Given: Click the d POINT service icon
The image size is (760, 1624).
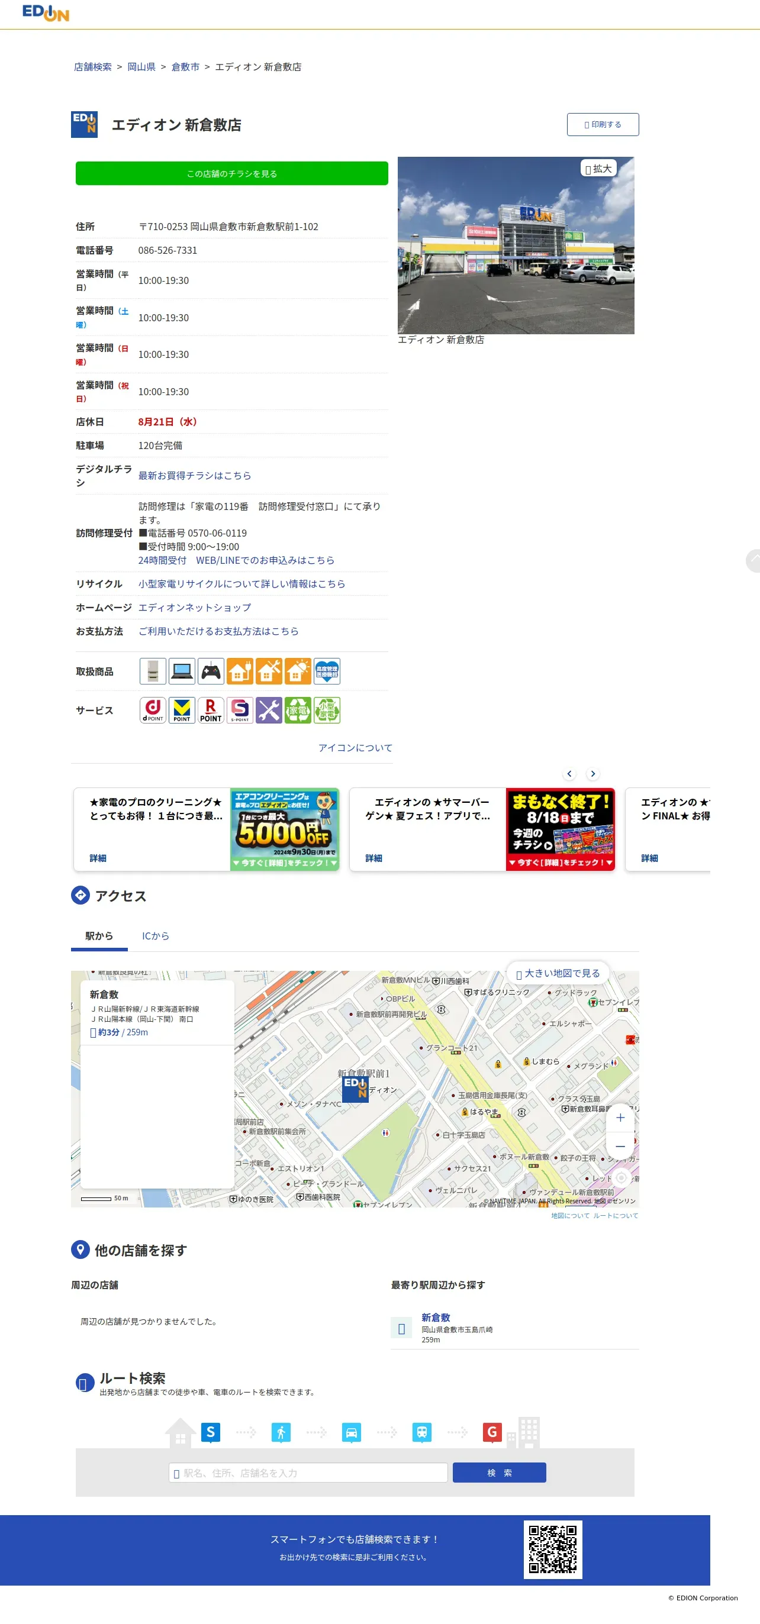Looking at the screenshot, I should 153,711.
